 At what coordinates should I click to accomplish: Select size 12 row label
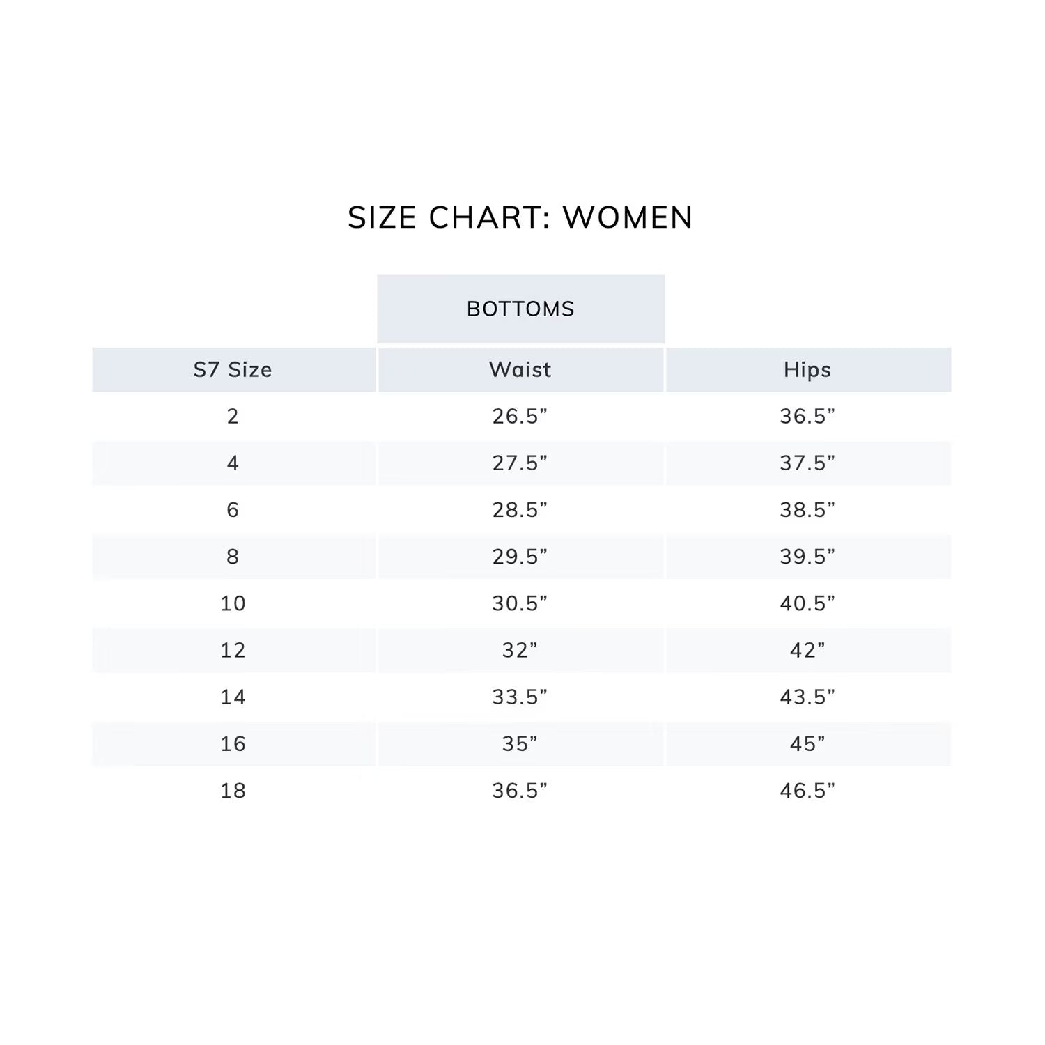(233, 650)
